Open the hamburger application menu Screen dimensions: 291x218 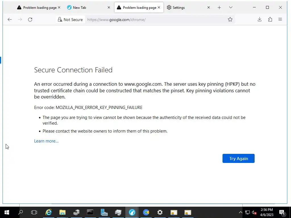[x=280, y=19]
